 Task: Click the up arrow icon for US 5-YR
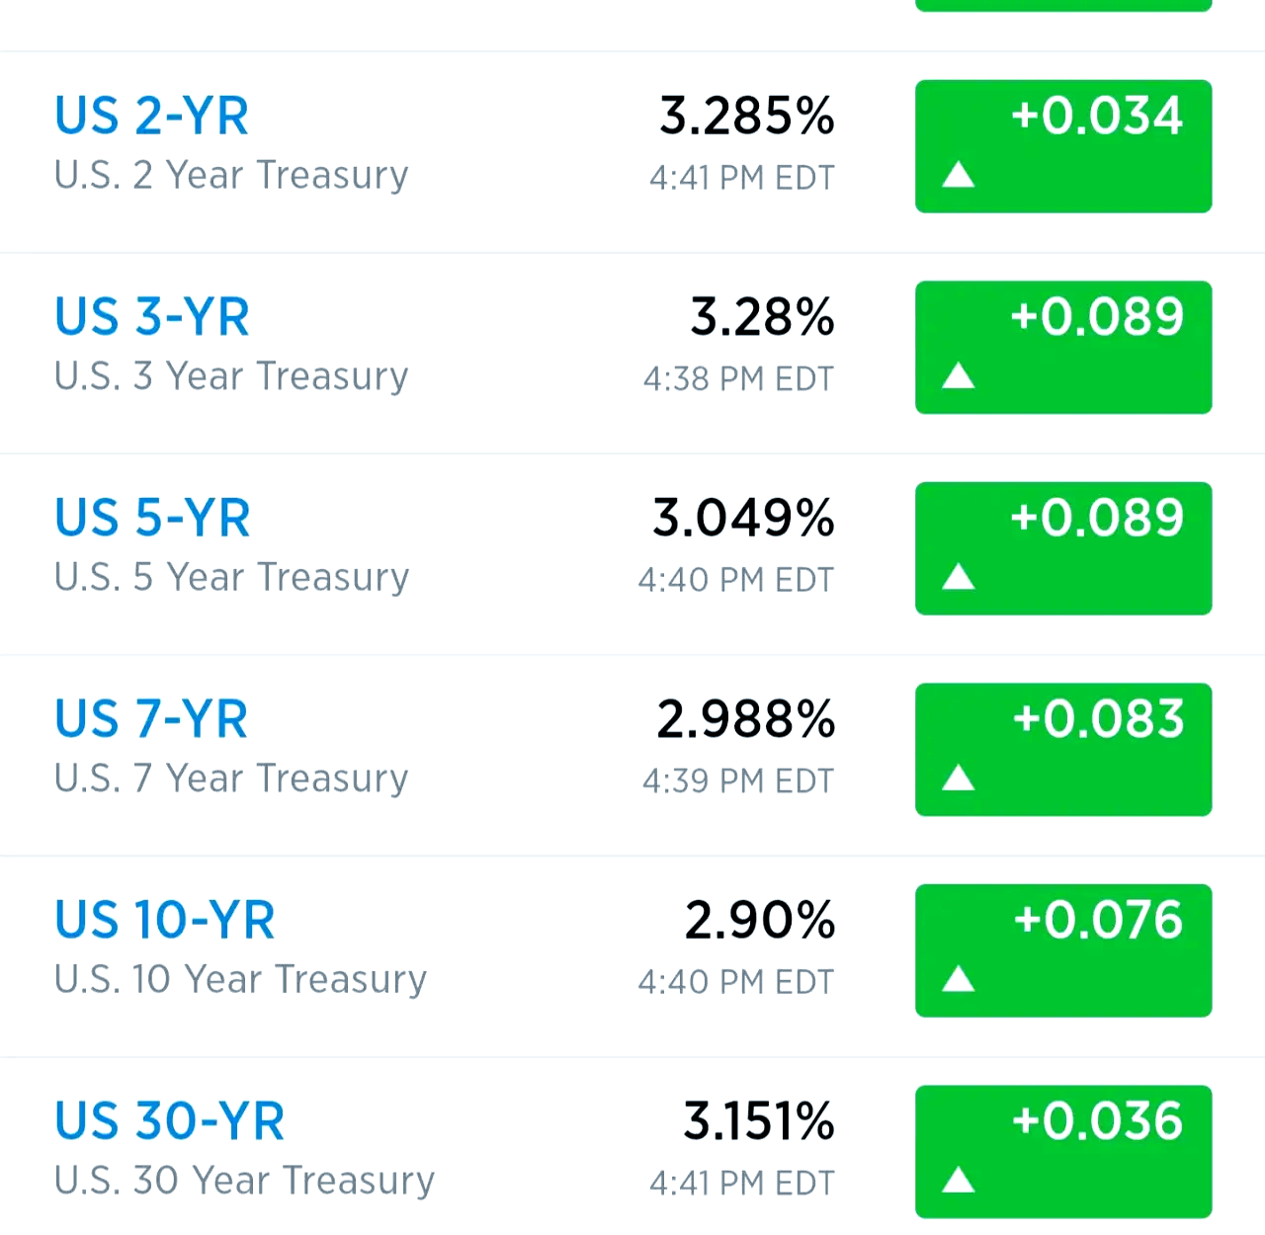pyautogui.click(x=958, y=577)
